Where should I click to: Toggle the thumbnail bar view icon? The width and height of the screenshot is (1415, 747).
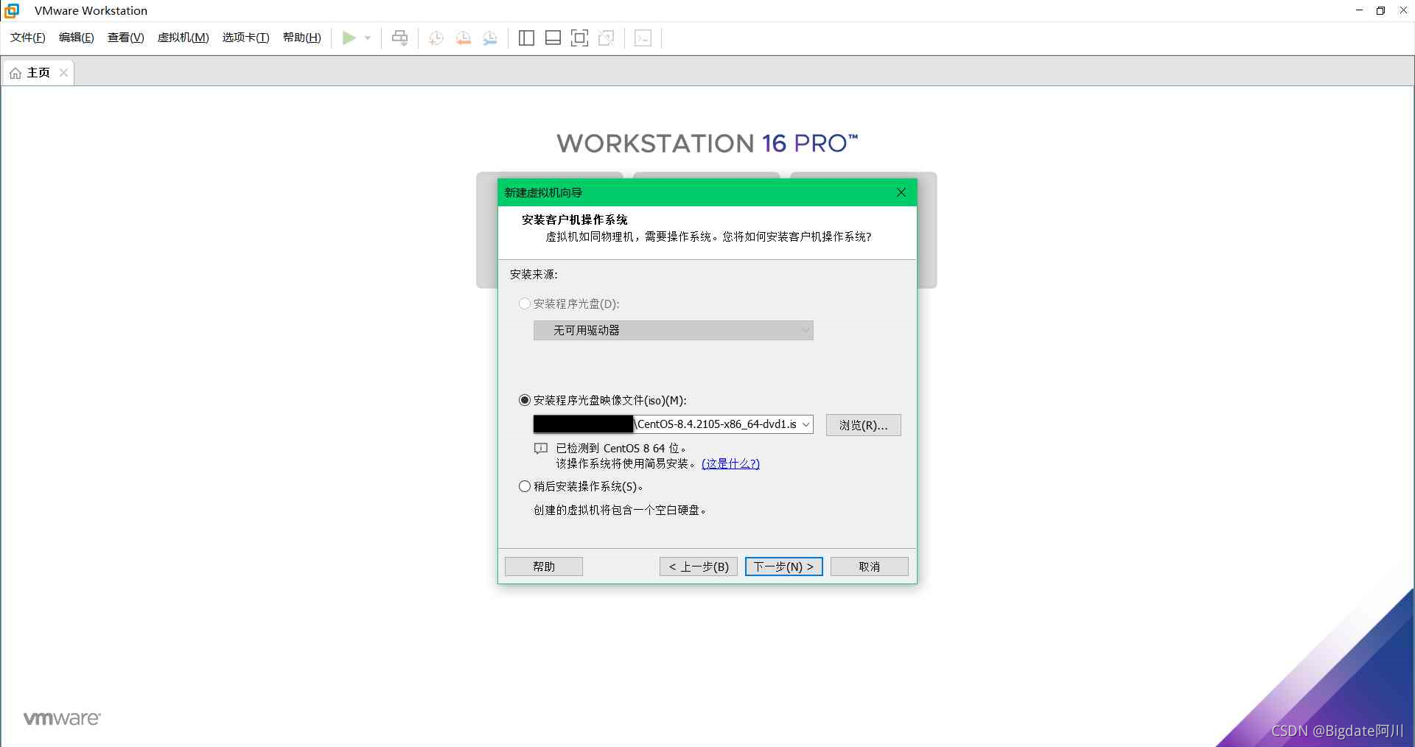(553, 38)
